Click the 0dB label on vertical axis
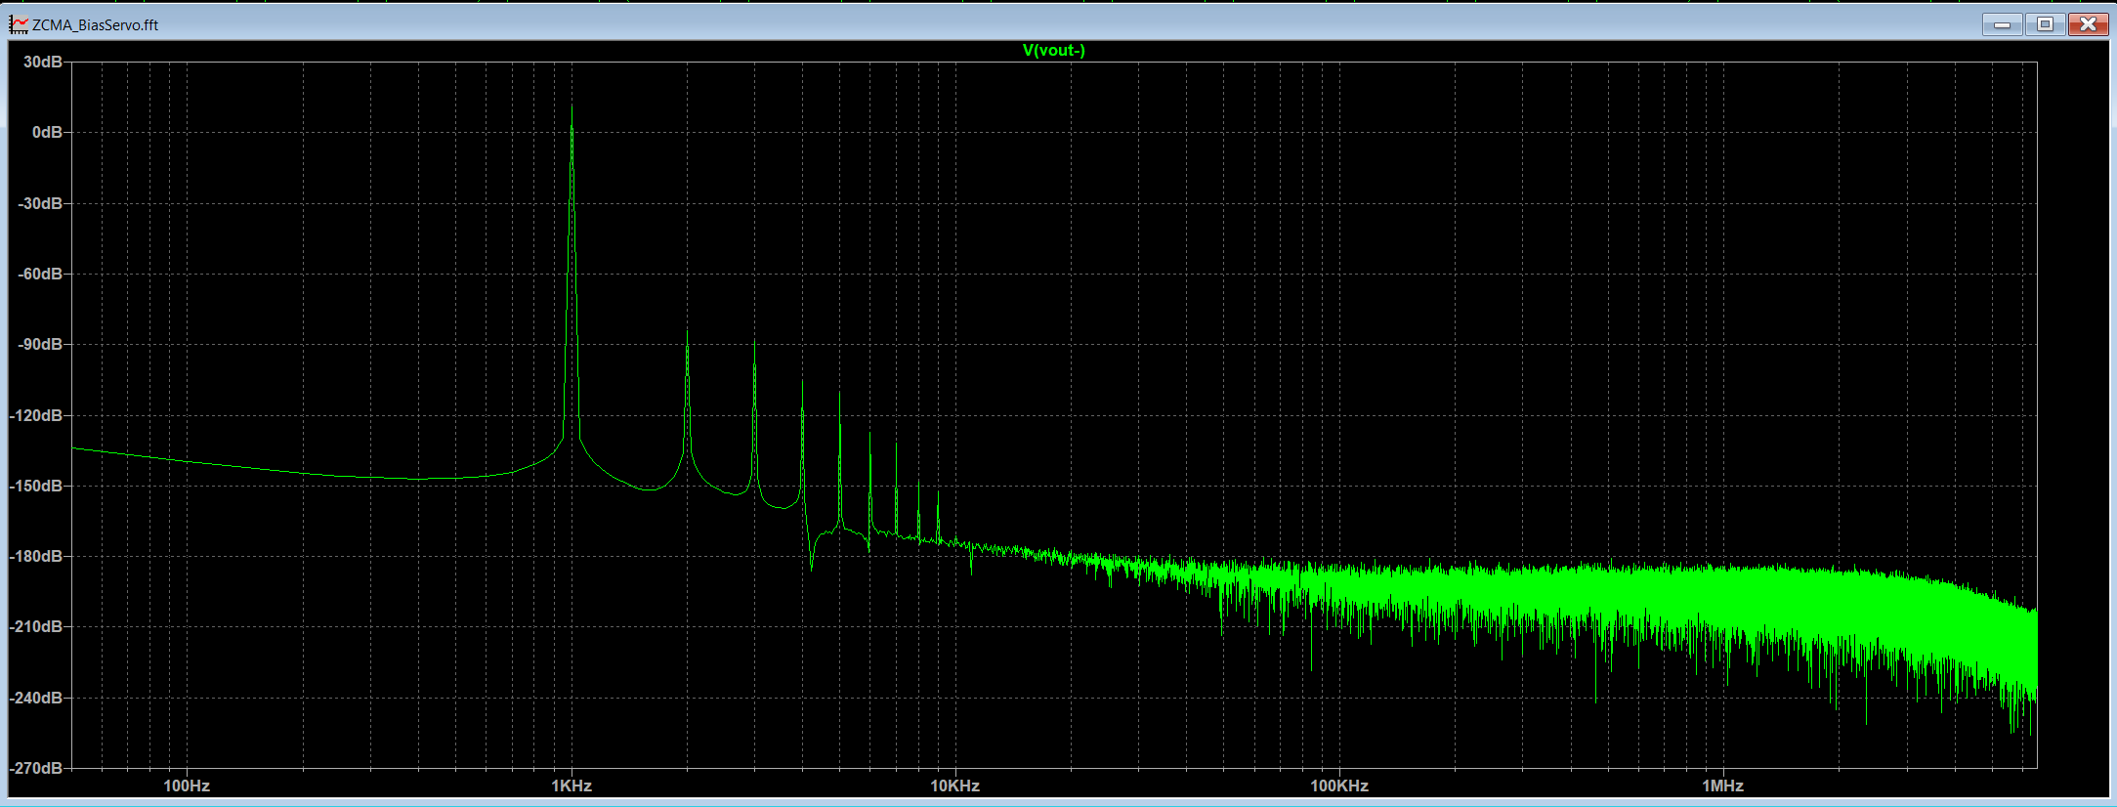This screenshot has width=2117, height=807. [47, 132]
